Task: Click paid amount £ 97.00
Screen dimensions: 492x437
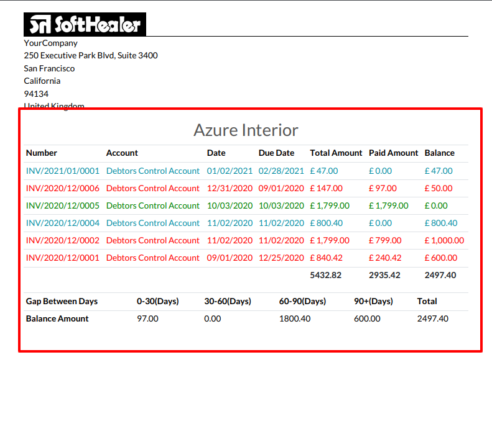Action: 383,188
